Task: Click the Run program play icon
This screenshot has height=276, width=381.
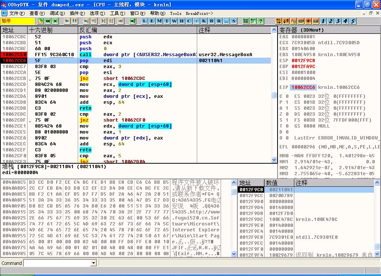Action: [67, 21]
